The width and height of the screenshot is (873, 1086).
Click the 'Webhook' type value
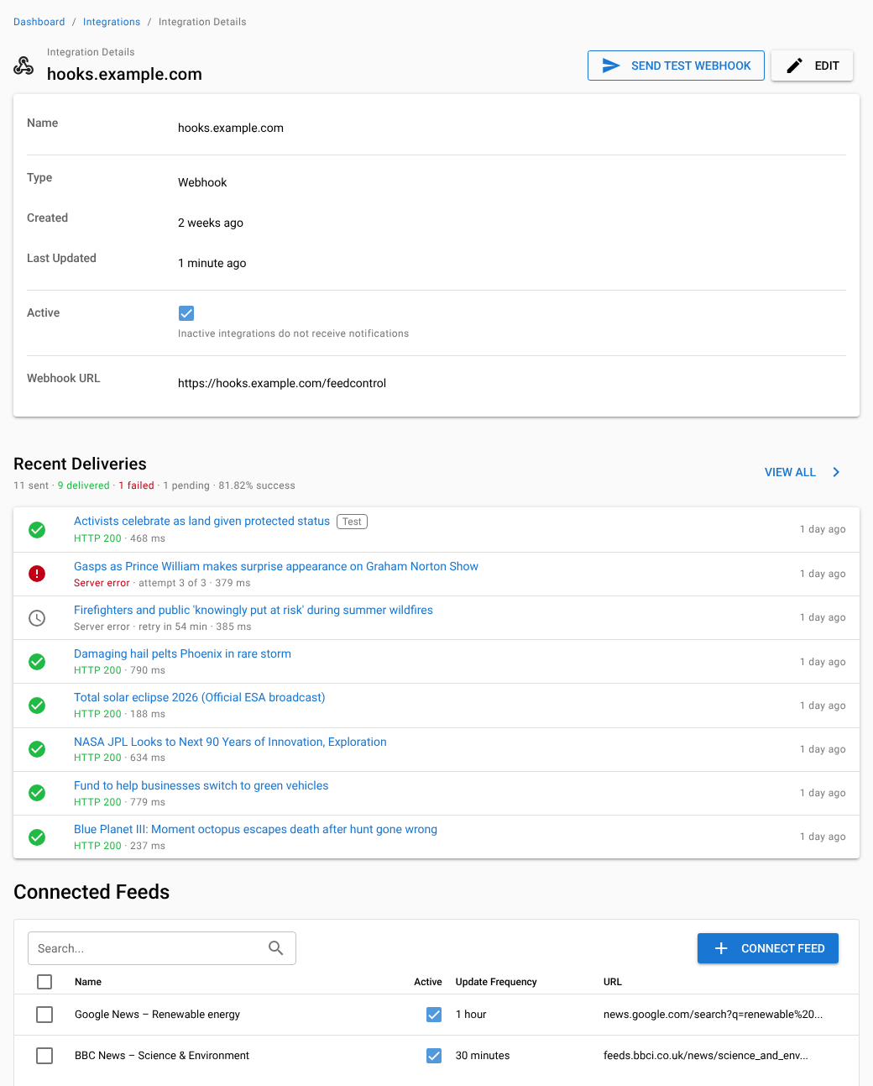tap(202, 182)
